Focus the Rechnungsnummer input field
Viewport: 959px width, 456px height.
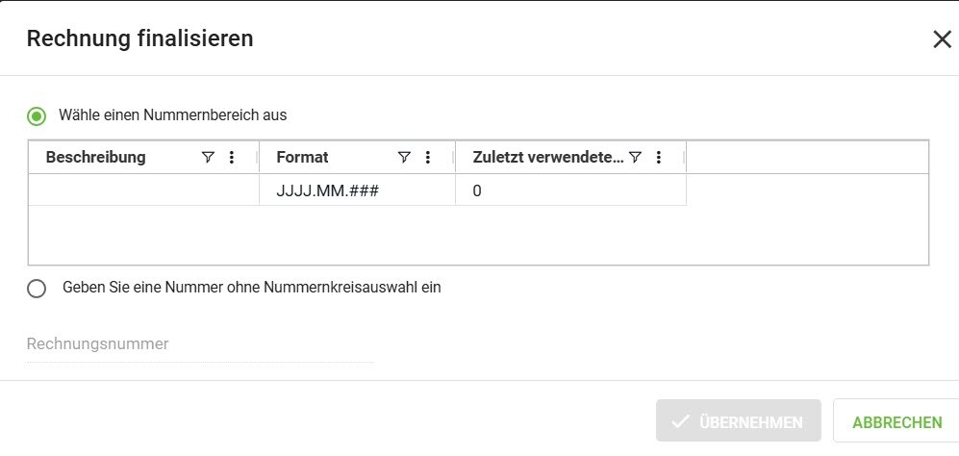199,344
